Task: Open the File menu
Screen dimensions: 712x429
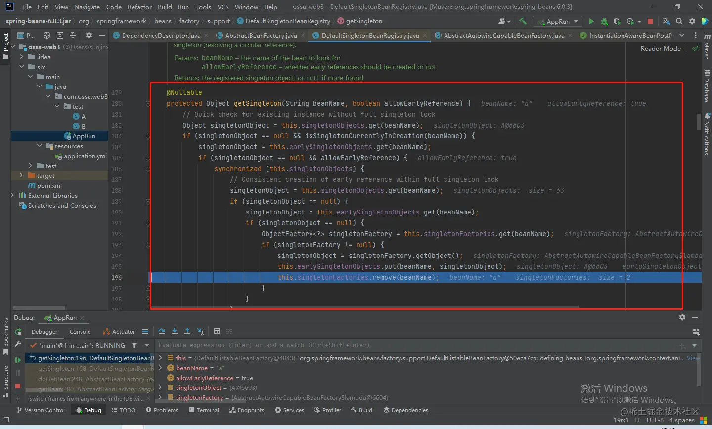Action: click(27, 7)
